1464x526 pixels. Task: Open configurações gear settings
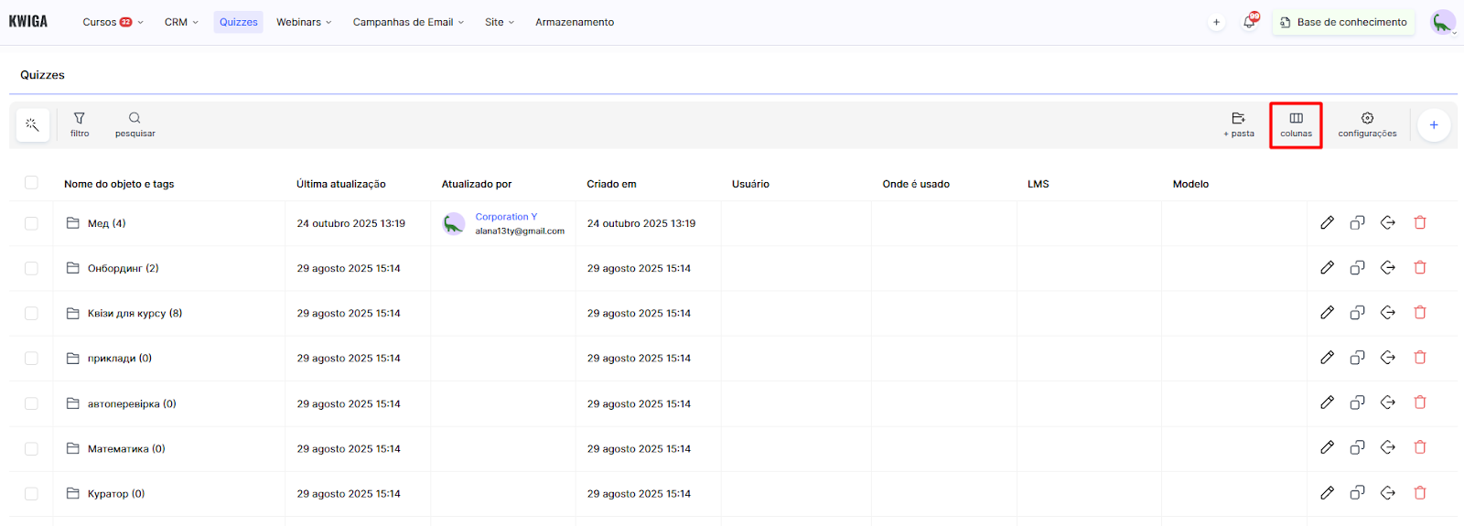1367,124
